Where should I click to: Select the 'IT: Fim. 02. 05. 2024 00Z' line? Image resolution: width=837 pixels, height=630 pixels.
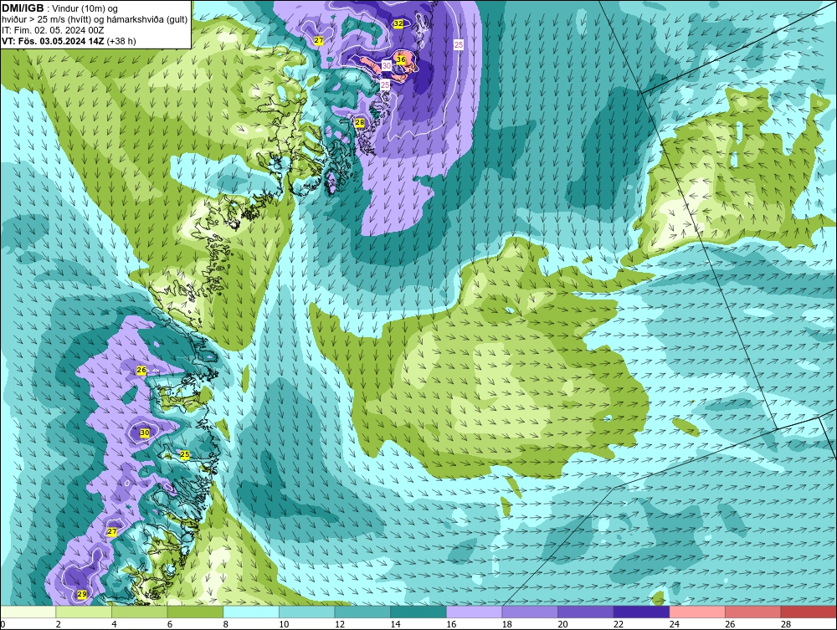[x=53, y=30]
